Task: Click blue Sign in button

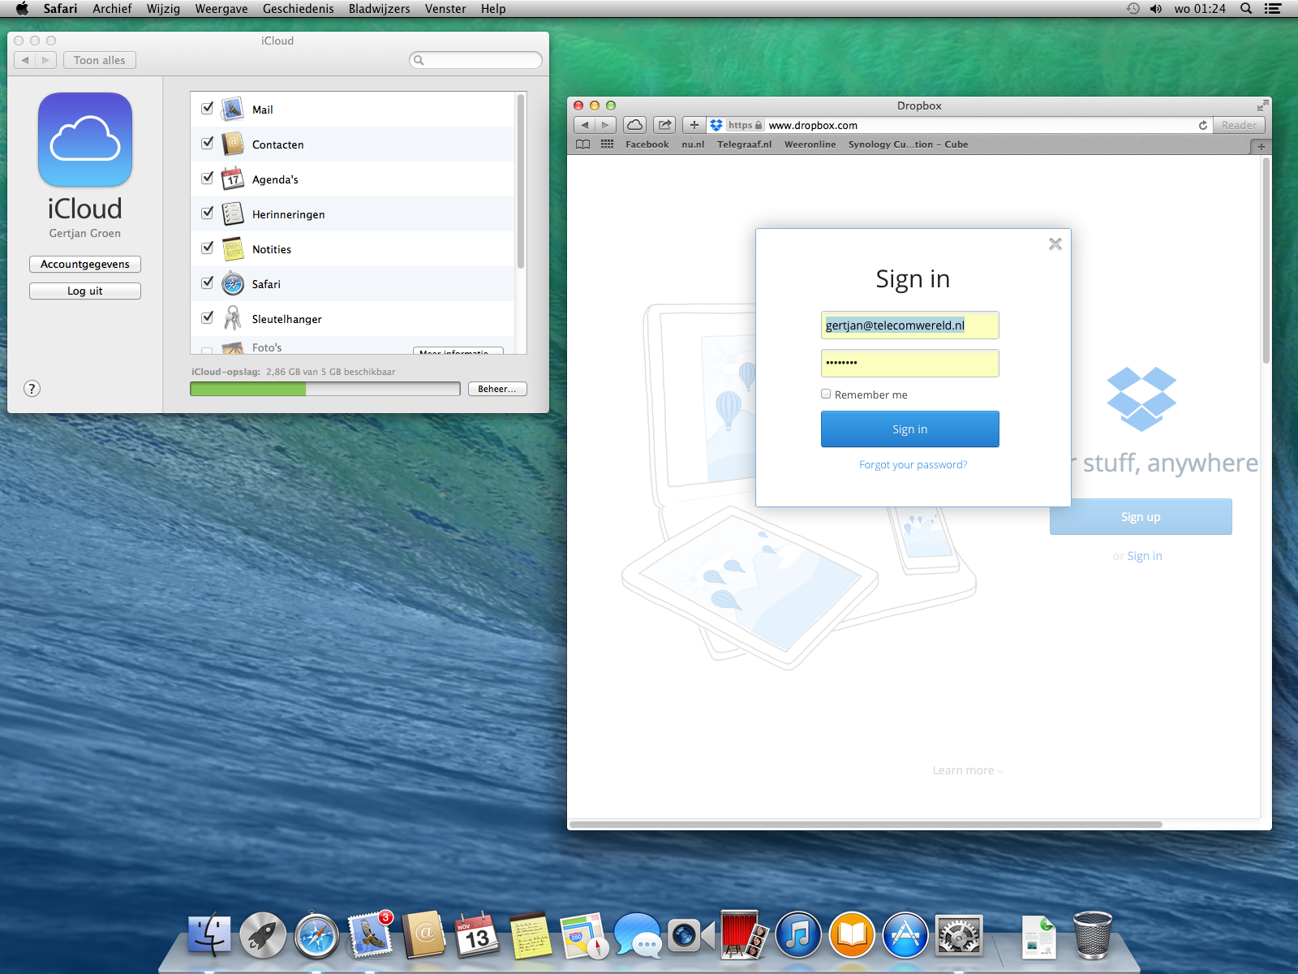Action: coord(909,429)
